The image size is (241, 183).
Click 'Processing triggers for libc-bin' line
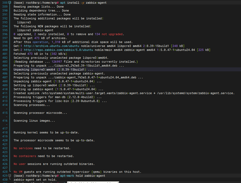coord(60,101)
